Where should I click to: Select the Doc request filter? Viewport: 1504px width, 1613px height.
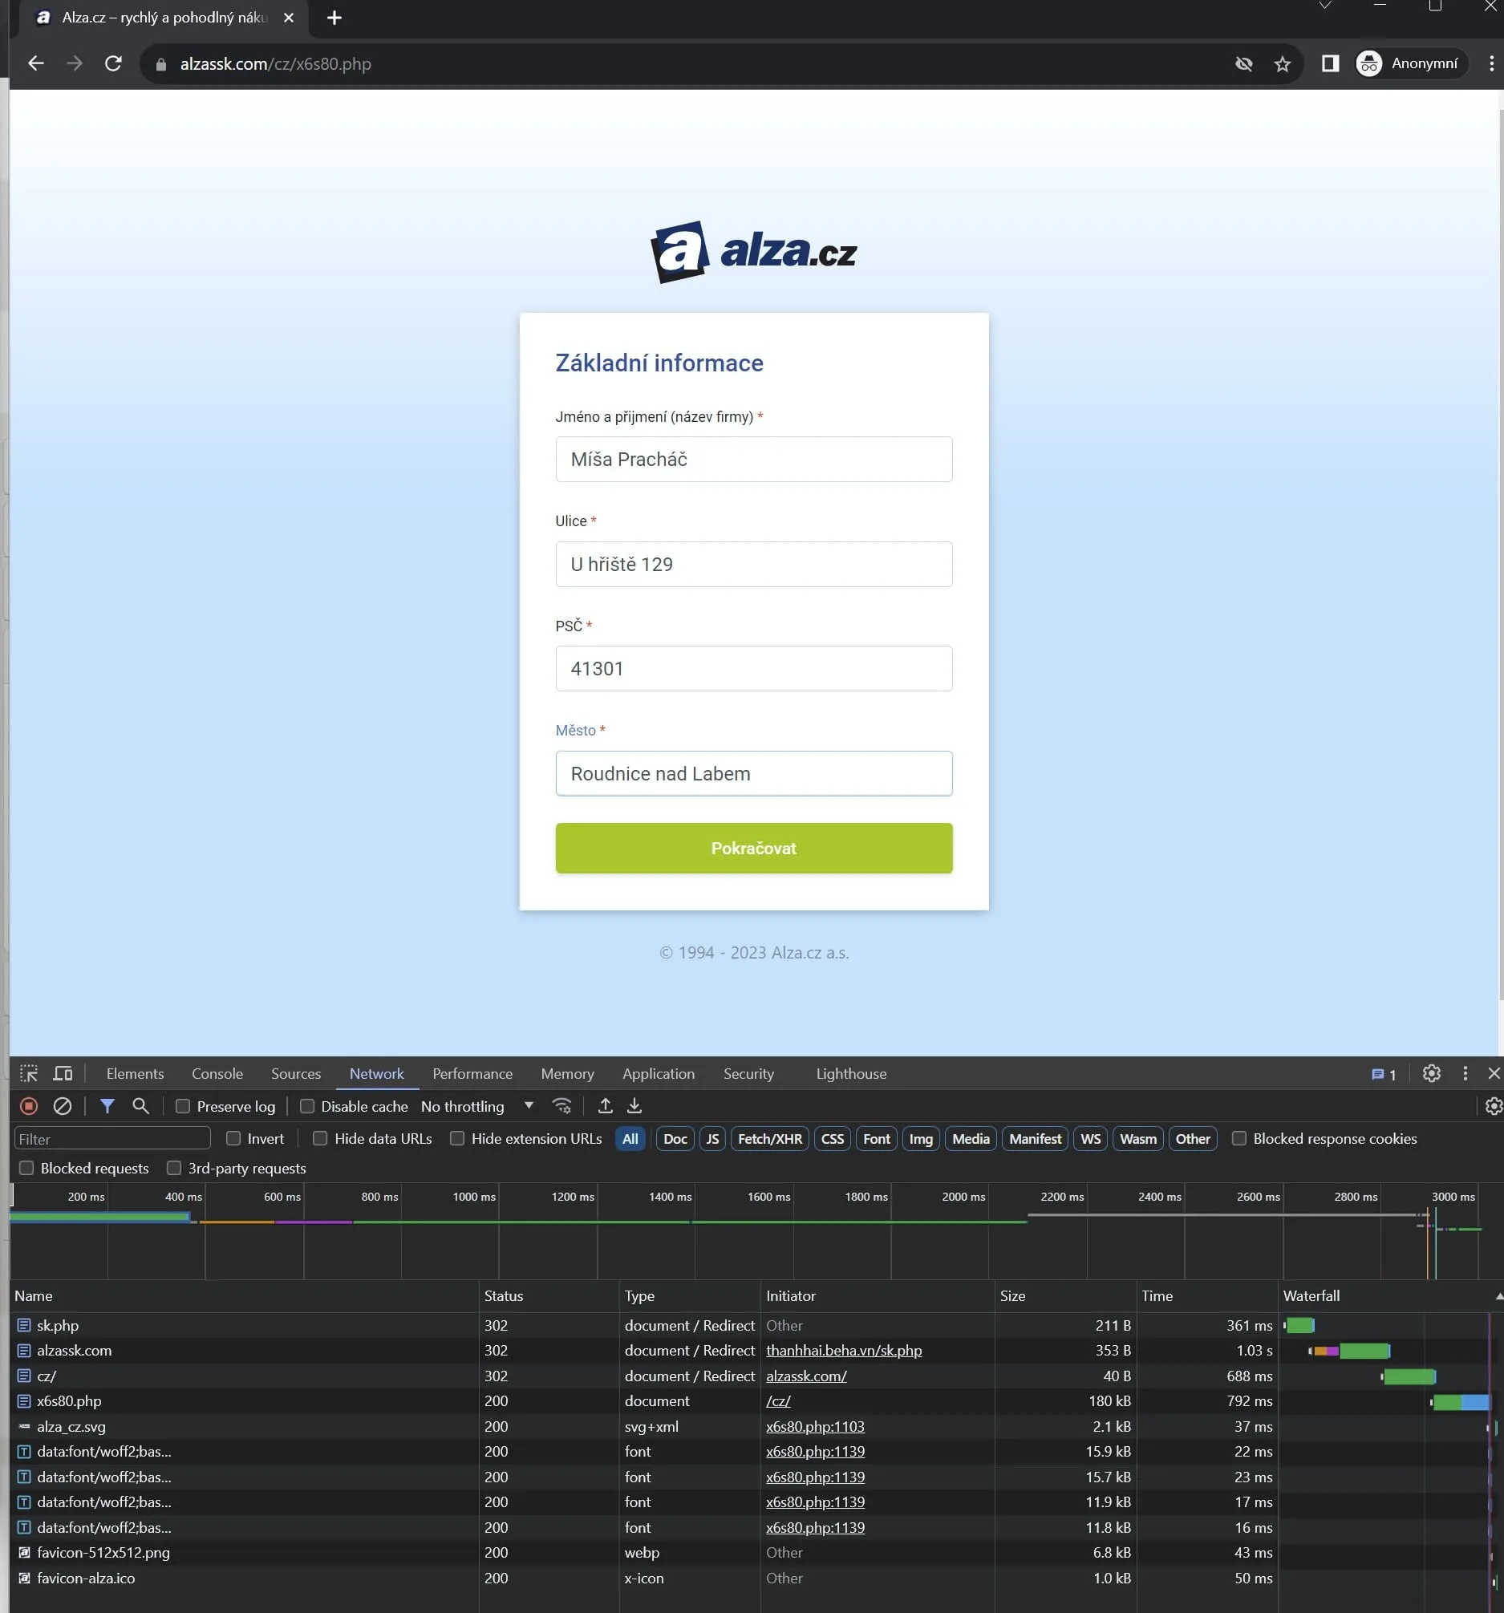[675, 1138]
